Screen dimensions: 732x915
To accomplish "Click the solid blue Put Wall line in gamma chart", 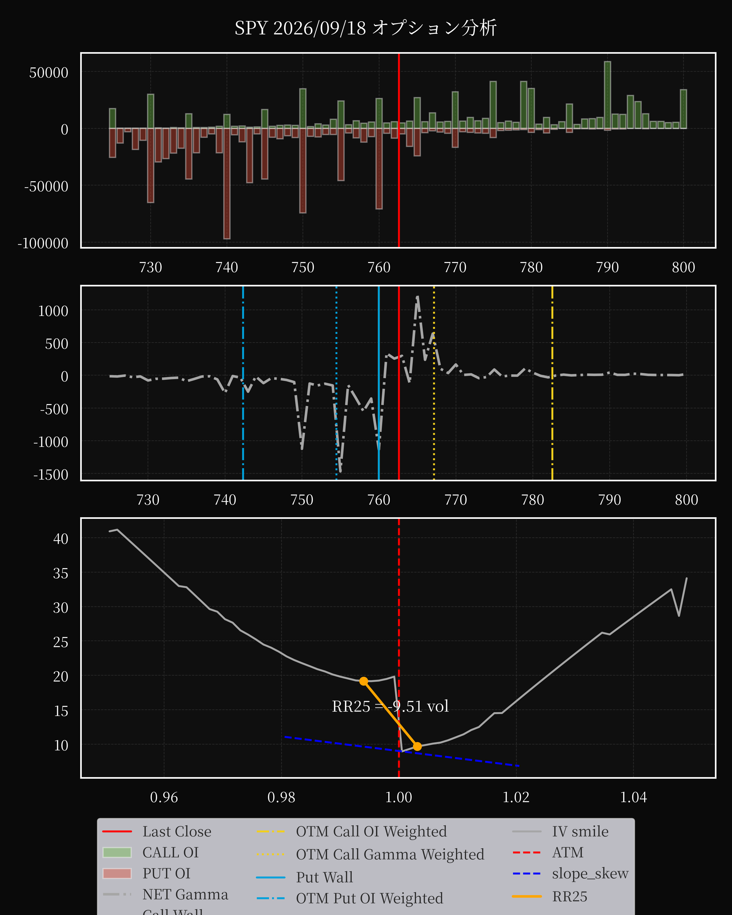I will 379,383.
